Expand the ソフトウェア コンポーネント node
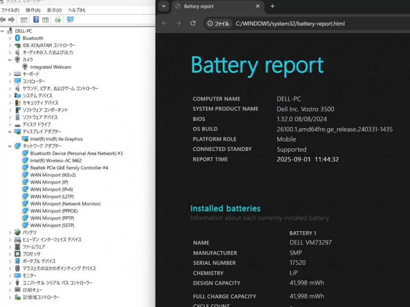 click(x=10, y=110)
